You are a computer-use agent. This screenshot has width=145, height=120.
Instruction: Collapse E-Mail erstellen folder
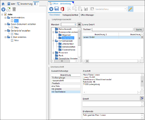click(x=6, y=37)
